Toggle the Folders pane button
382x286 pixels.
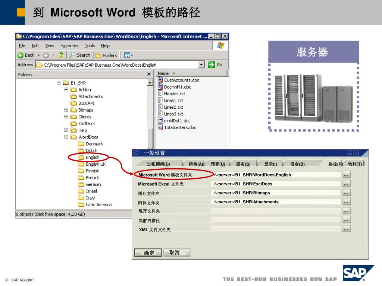click(106, 55)
